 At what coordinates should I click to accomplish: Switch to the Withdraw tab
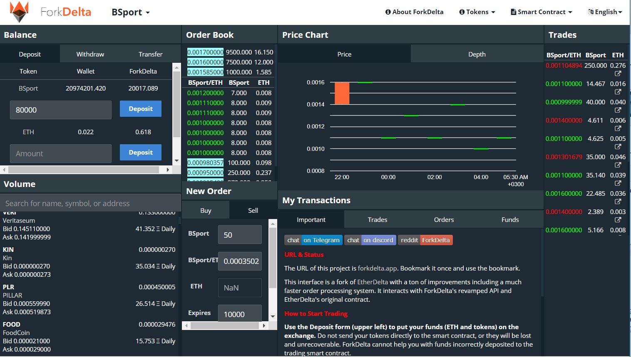tap(90, 54)
